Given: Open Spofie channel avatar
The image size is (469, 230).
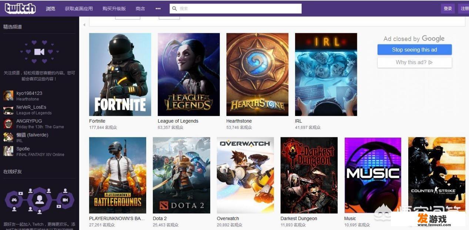Looking at the screenshot, I should click(9, 151).
